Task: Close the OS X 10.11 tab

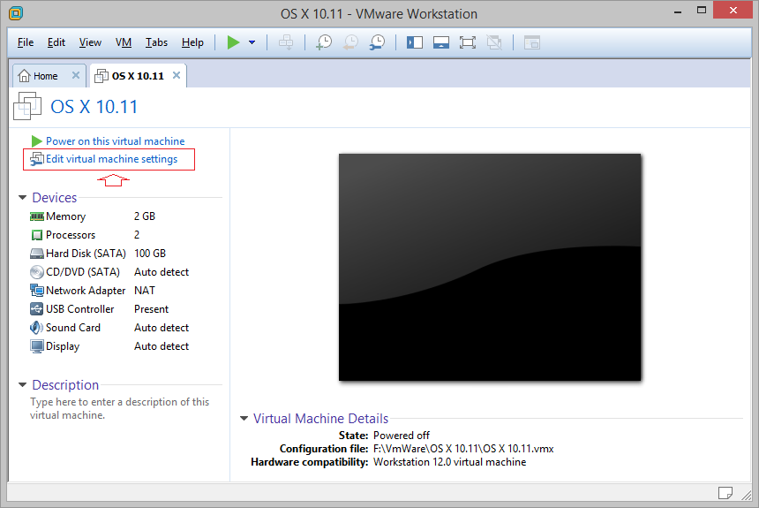Action: [x=177, y=75]
